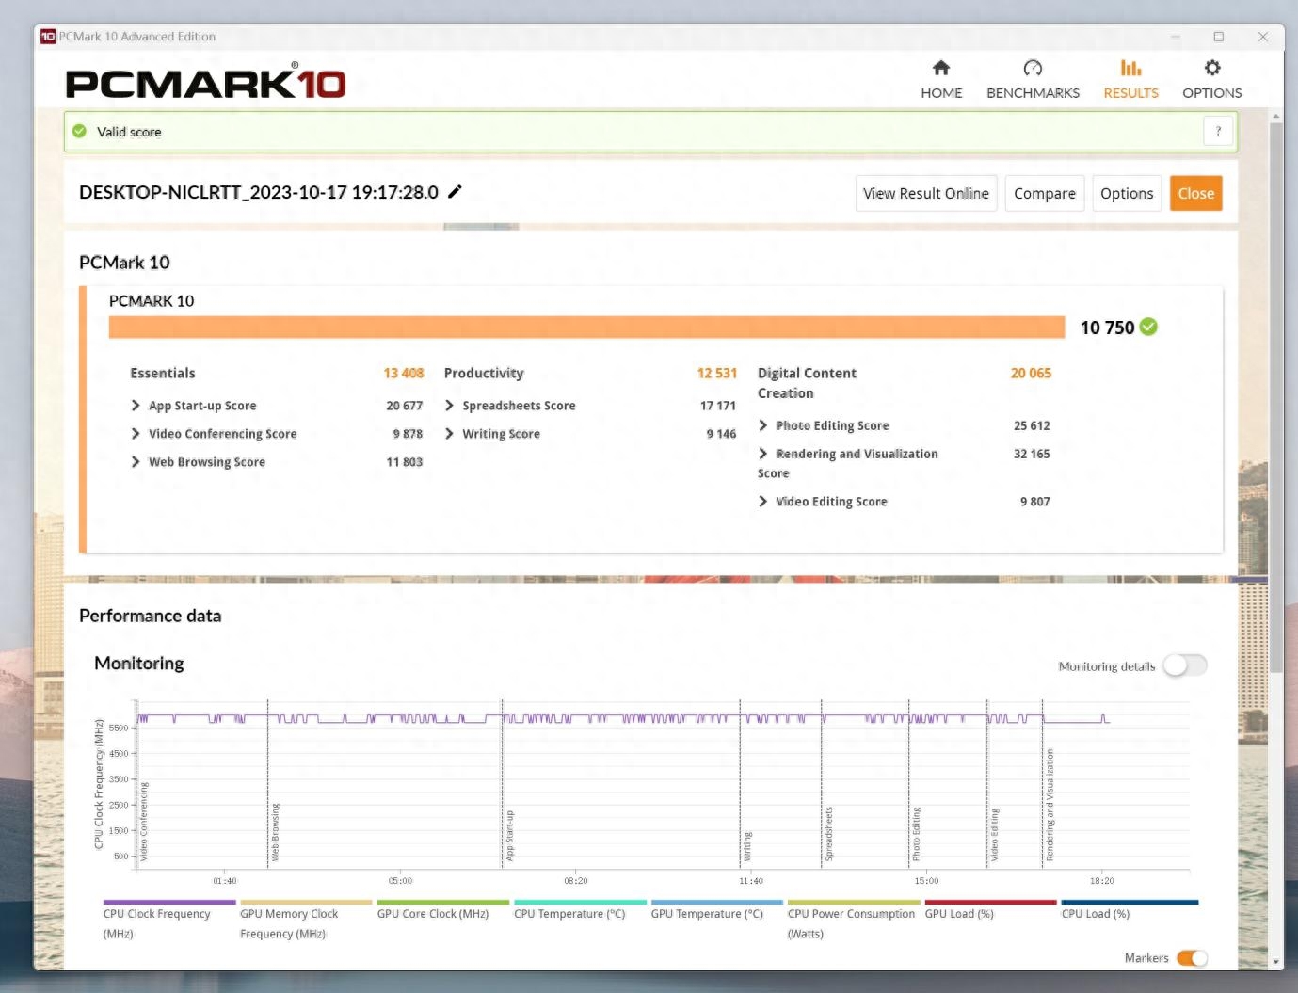Click the PCMark 10 title bar app icon

(48, 37)
